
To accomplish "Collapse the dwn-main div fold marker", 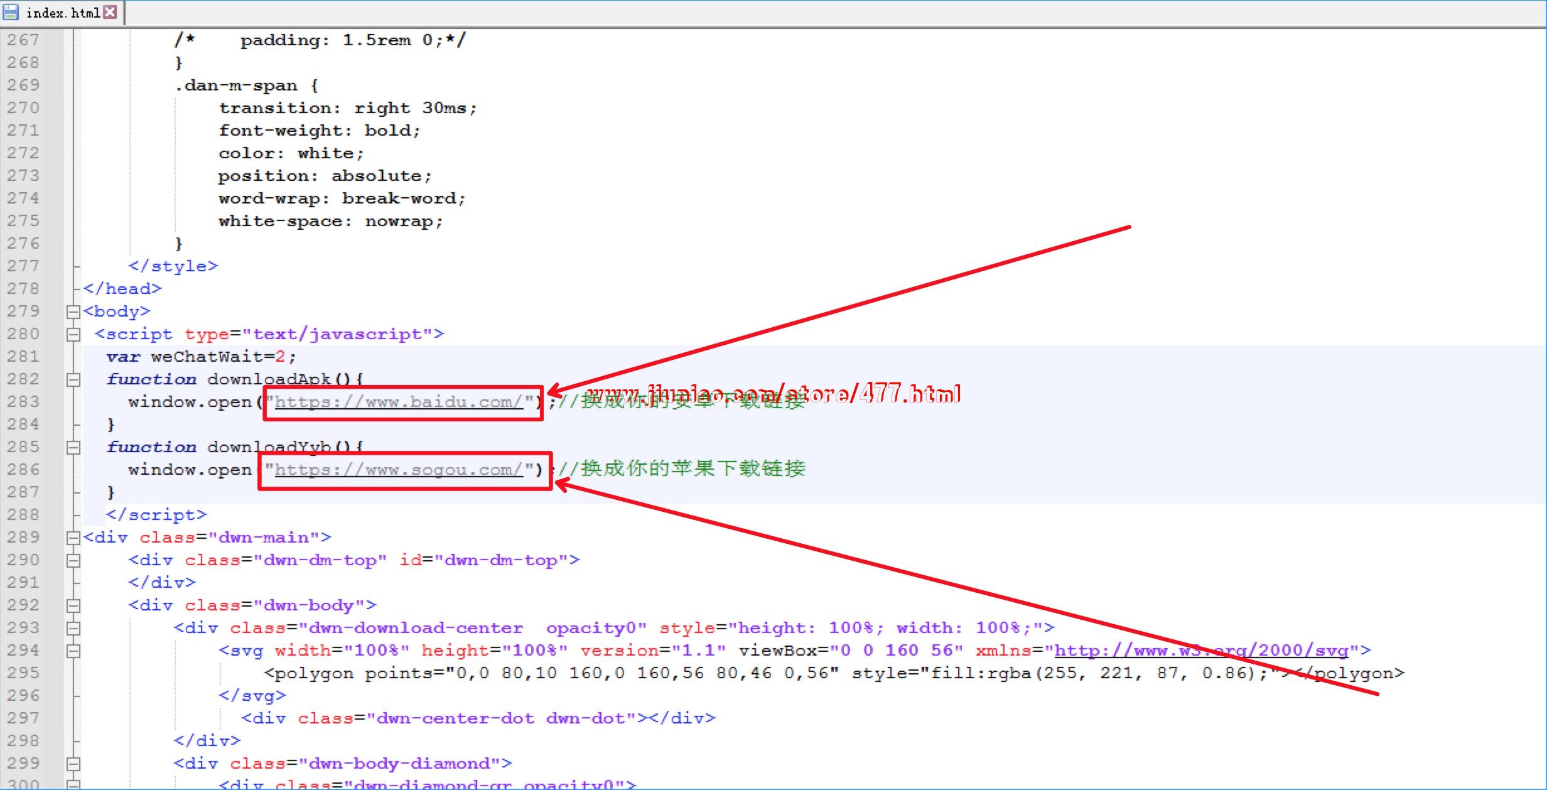I will click(x=73, y=538).
